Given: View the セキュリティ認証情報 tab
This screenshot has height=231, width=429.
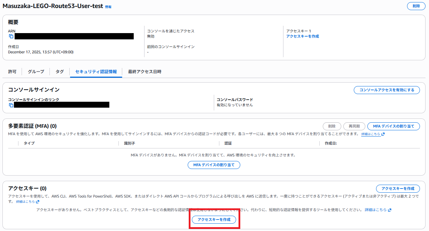Looking at the screenshot, I should coord(96,71).
